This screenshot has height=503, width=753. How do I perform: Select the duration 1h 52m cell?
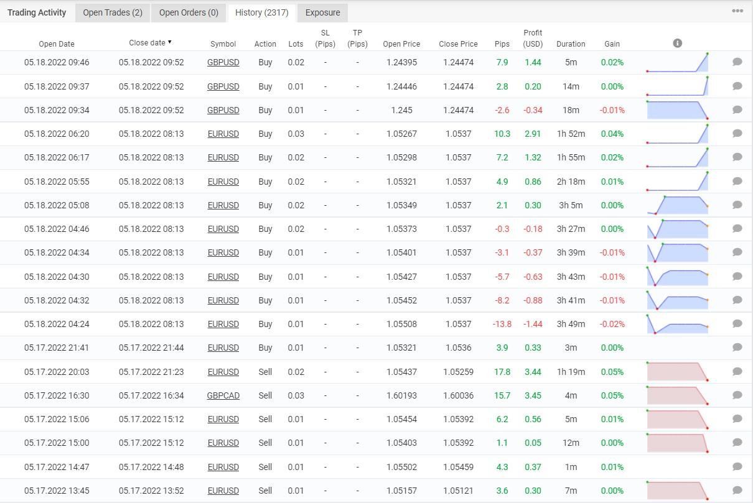(x=571, y=134)
